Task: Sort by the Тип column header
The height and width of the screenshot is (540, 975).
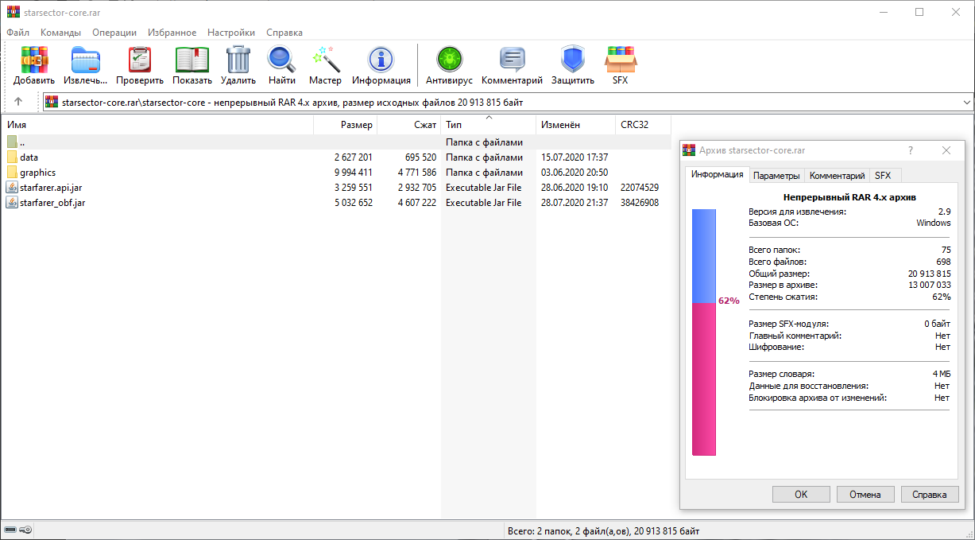Action: coord(489,125)
